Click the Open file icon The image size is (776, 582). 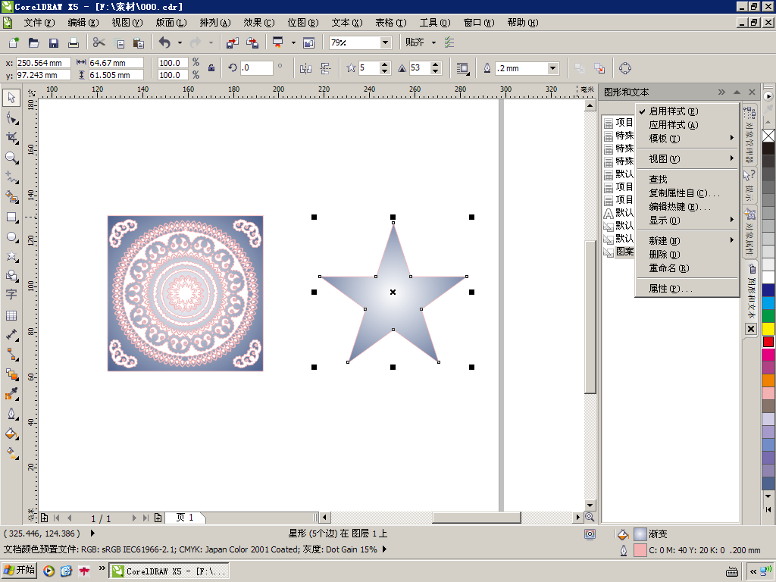pos(33,42)
